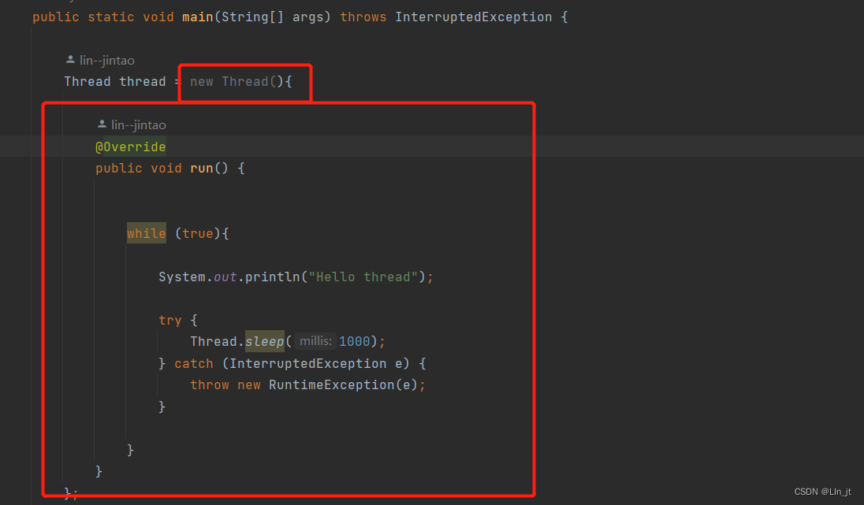This screenshot has height=505, width=864.
Task: Click the new Thread() expression
Action: [237, 81]
